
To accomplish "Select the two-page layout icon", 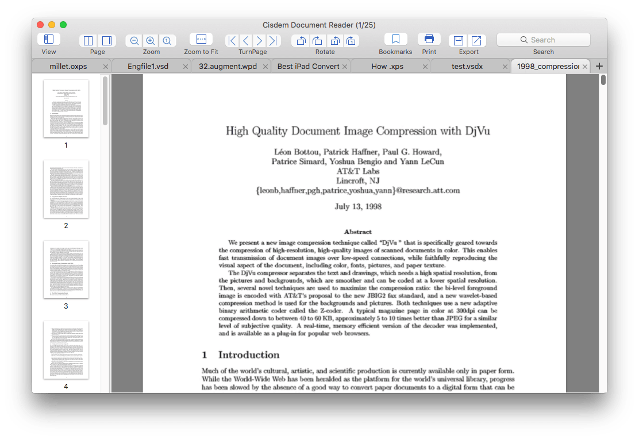I will click(x=88, y=40).
